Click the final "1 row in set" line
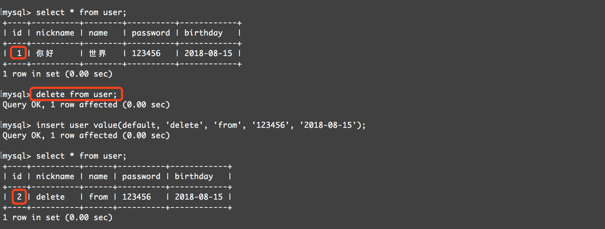Viewport: 605px width, 229px height. 57,217
